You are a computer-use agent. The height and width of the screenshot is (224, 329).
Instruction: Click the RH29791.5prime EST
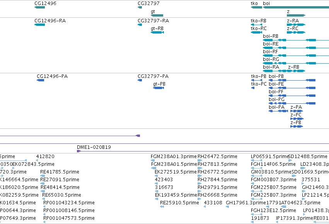click(199, 191)
